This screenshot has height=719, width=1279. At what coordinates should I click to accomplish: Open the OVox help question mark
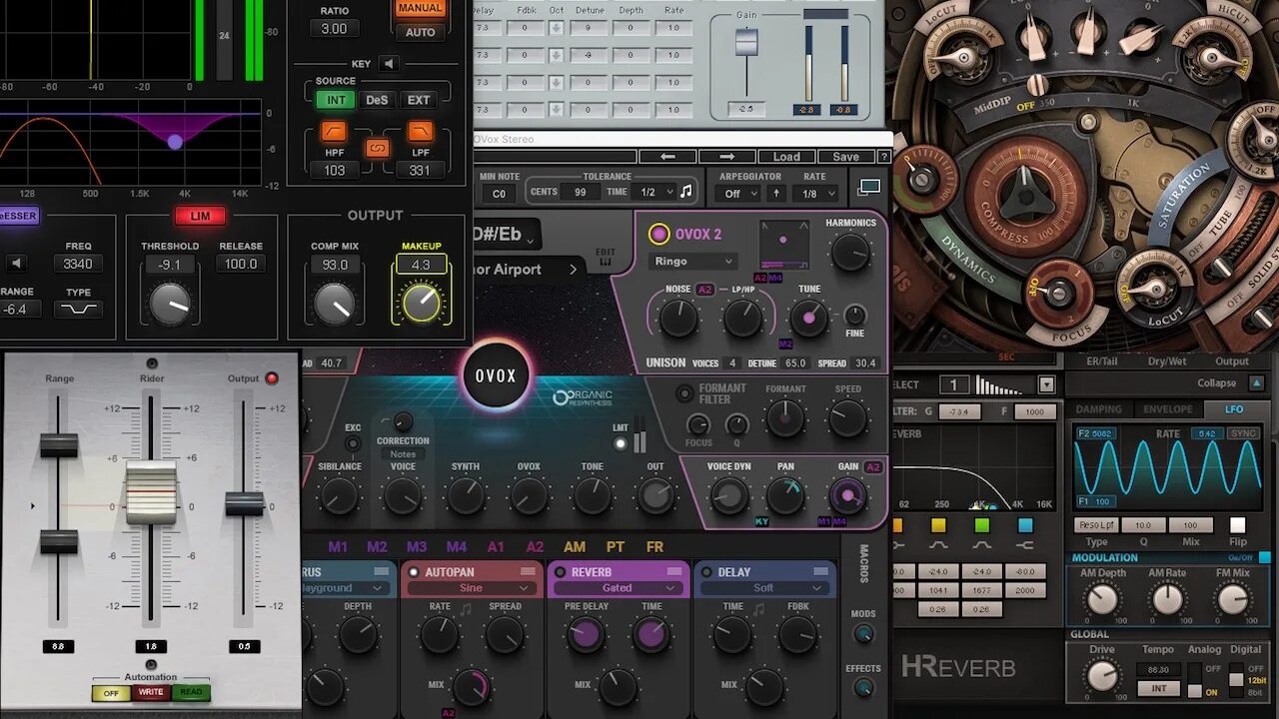point(883,157)
